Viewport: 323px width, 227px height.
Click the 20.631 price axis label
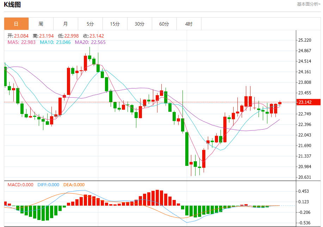305,177
